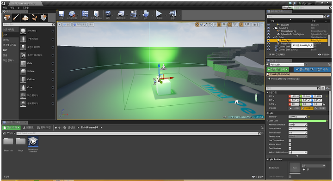Click the Import button in Content Browser

[x=28, y=127]
